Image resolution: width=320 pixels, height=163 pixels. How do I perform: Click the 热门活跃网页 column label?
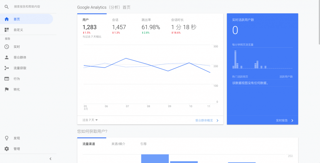click(x=240, y=77)
